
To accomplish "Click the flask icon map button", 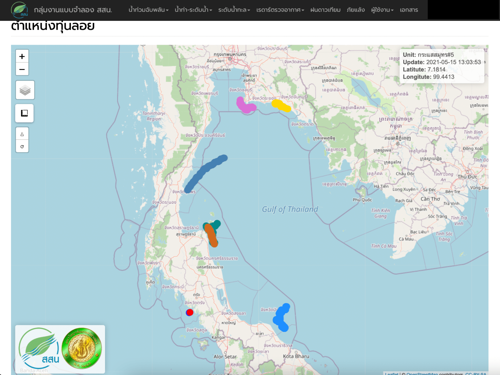I will coord(22,134).
